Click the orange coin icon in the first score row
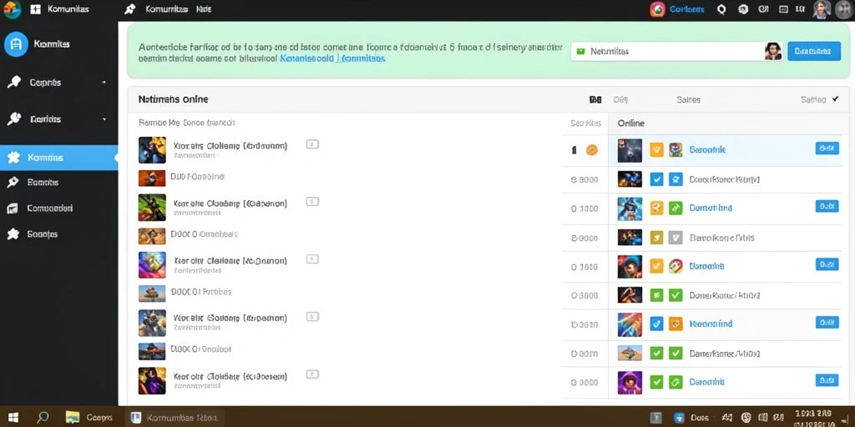 [x=592, y=150]
